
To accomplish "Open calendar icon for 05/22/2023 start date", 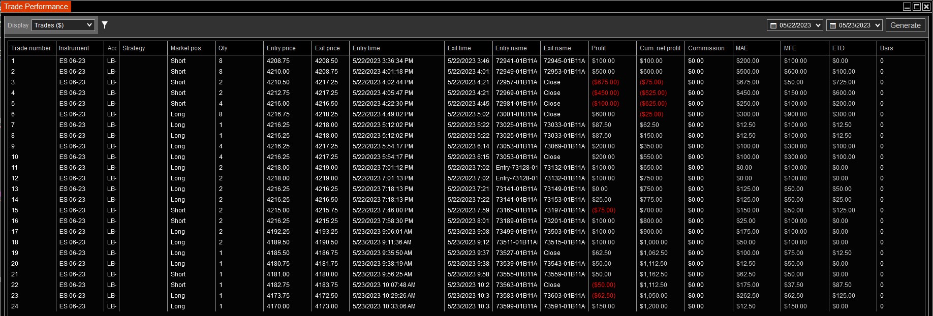I will (773, 25).
